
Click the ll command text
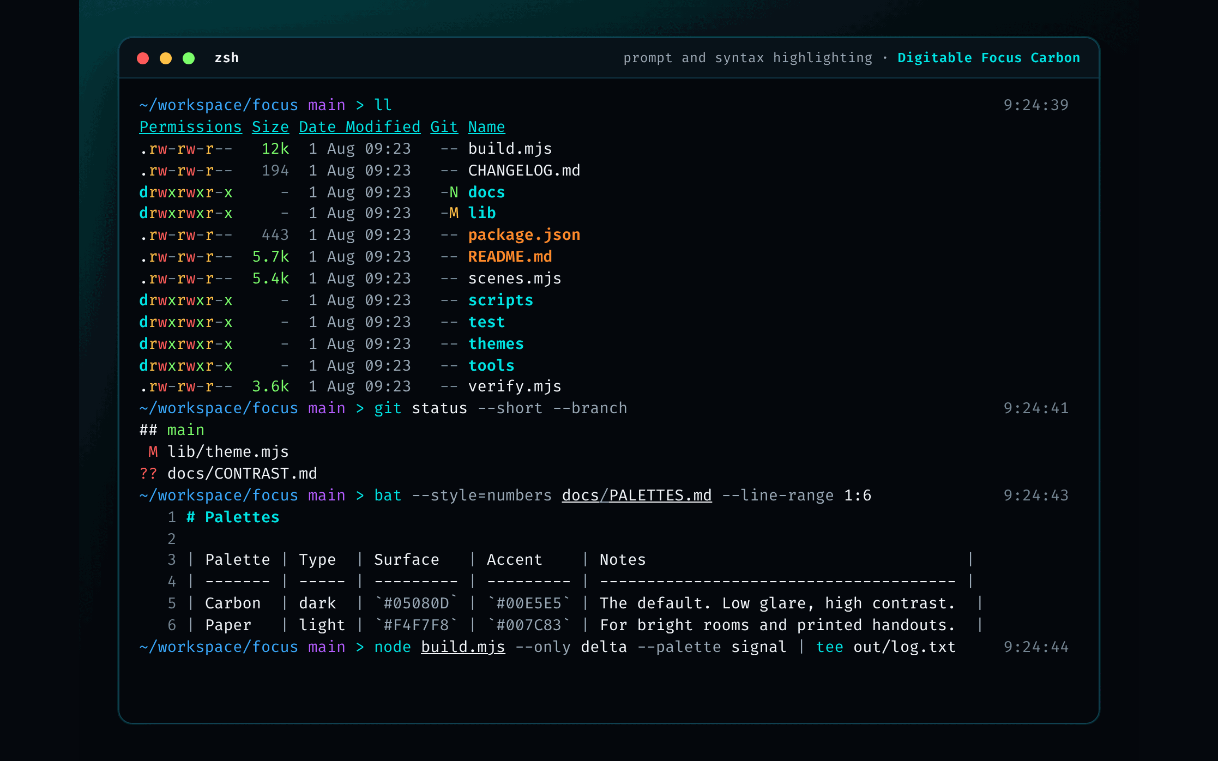[383, 105]
